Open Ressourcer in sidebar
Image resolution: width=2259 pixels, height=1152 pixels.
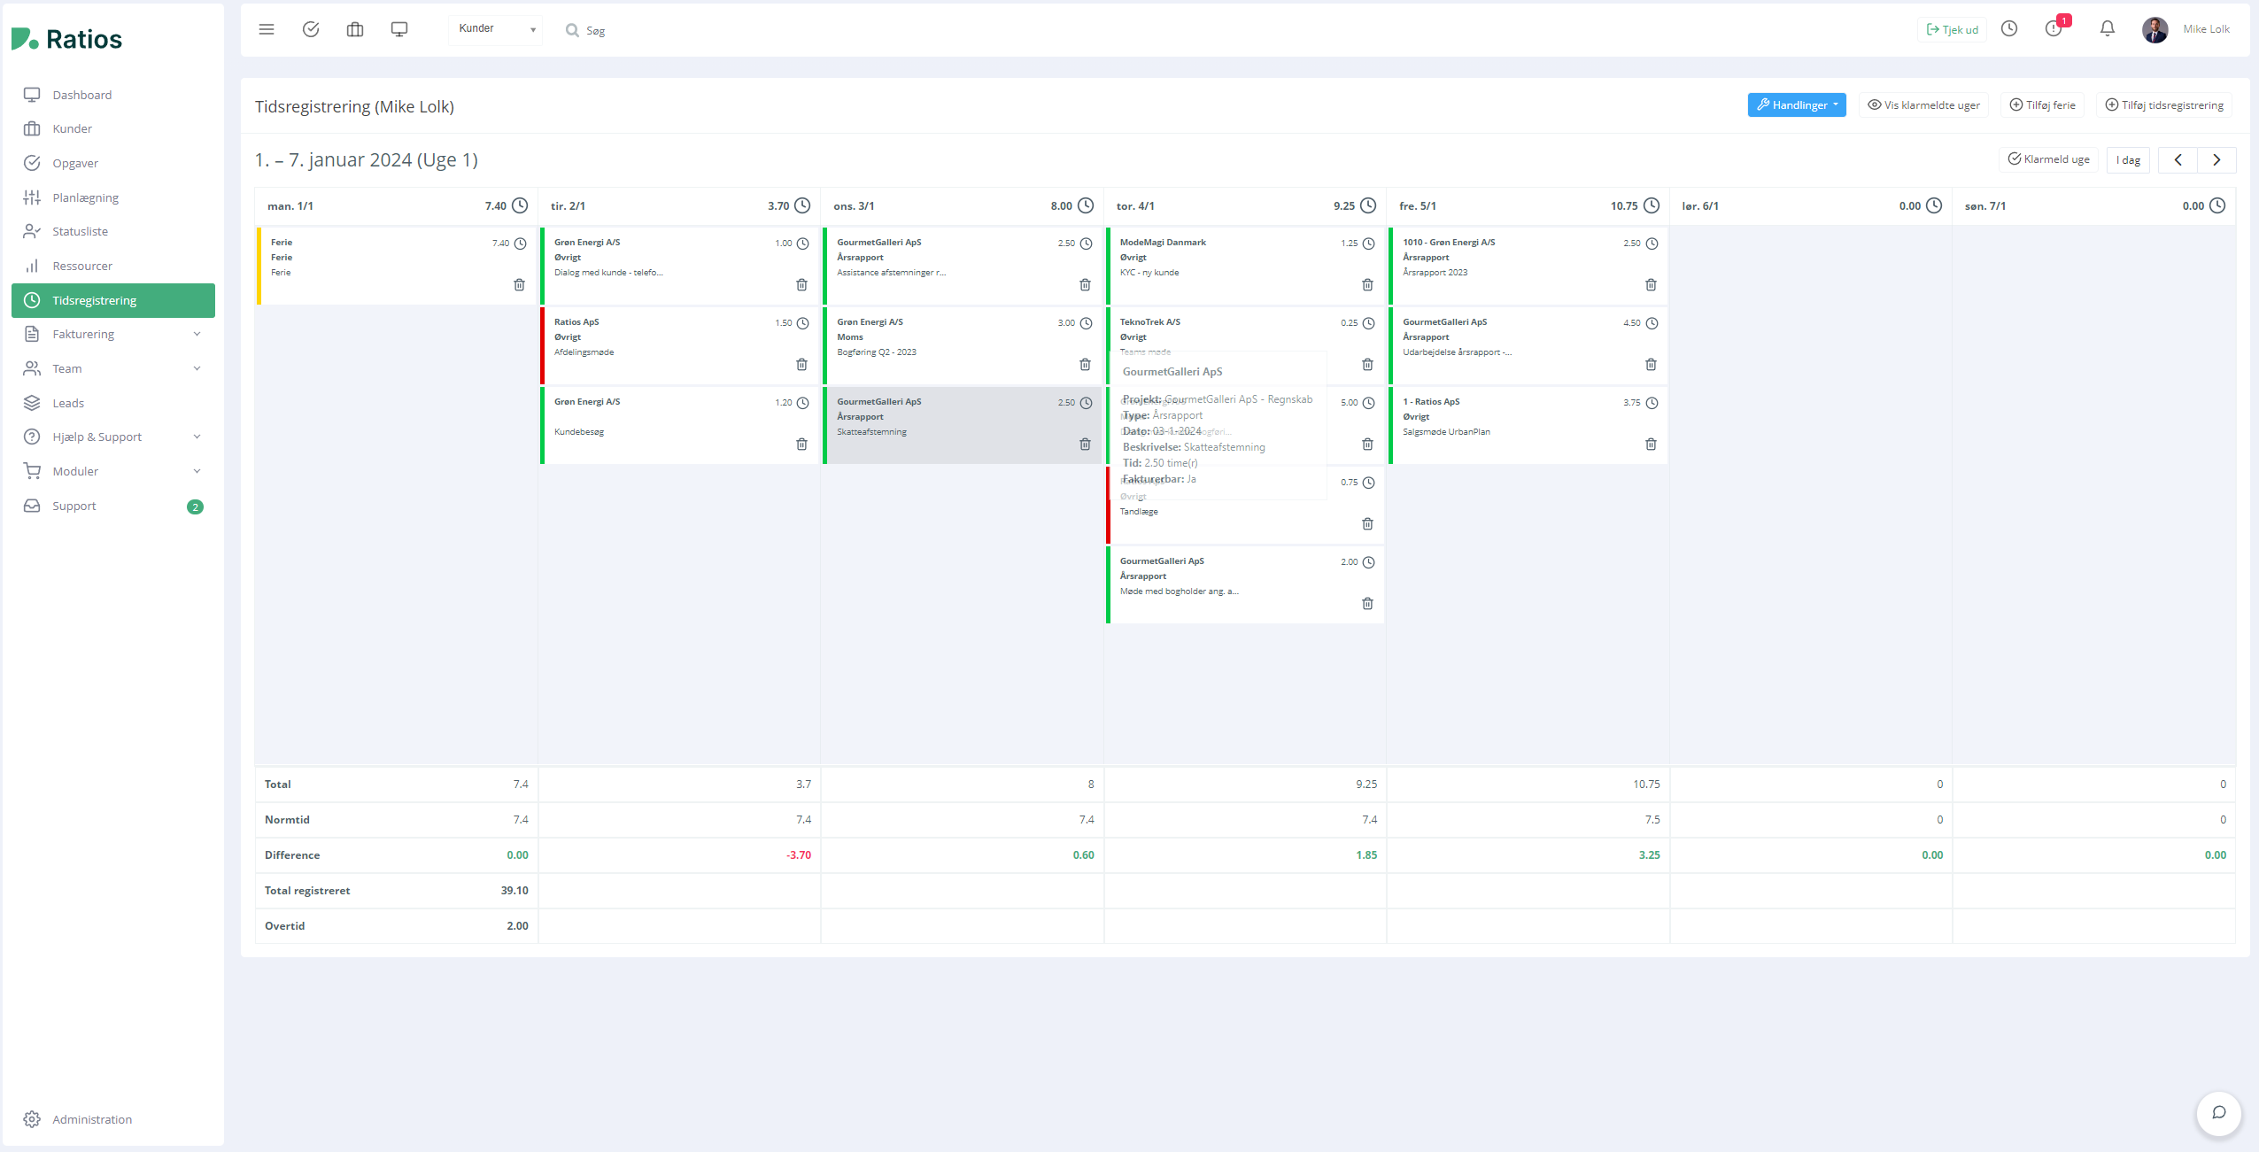coord(113,266)
